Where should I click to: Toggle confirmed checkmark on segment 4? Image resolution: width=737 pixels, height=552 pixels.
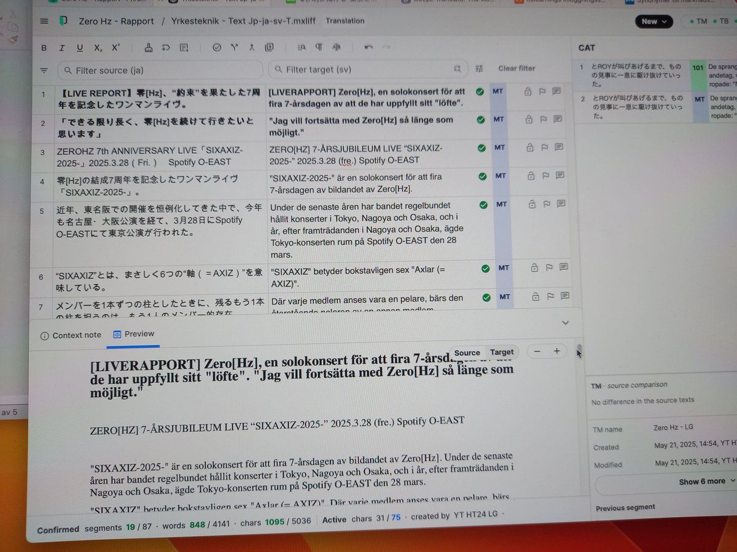tap(482, 176)
